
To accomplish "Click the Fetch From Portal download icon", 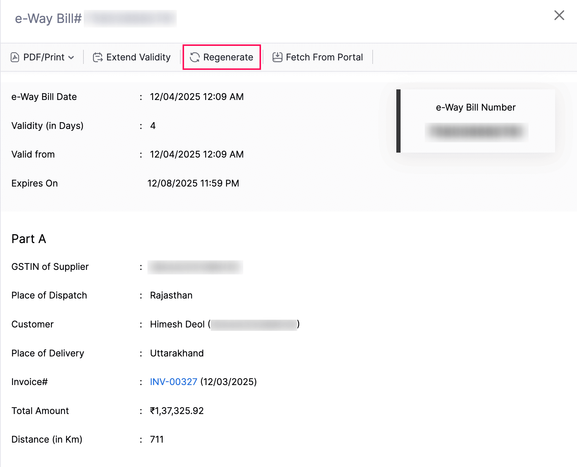I will tap(277, 57).
